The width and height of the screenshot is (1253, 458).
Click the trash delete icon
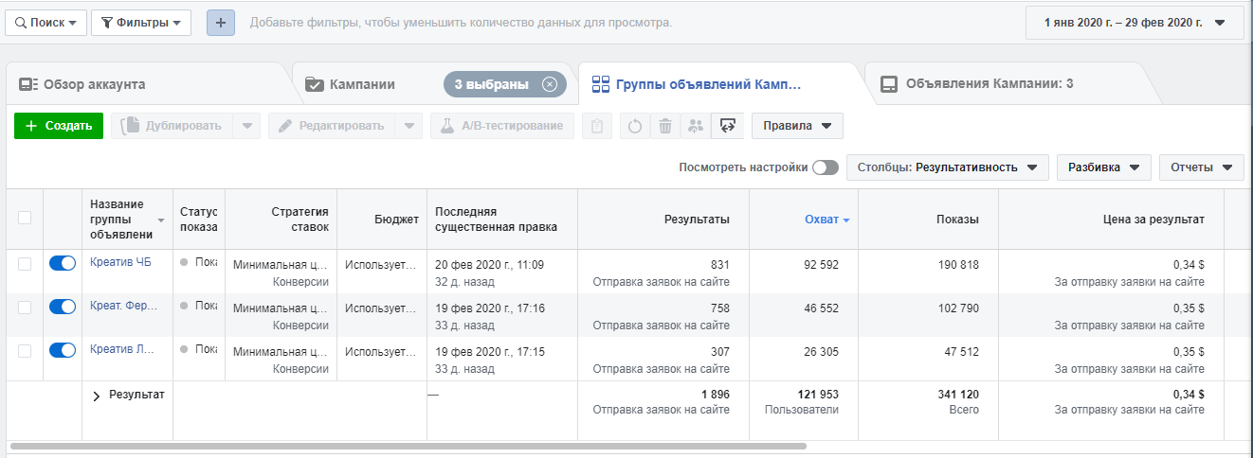point(665,126)
